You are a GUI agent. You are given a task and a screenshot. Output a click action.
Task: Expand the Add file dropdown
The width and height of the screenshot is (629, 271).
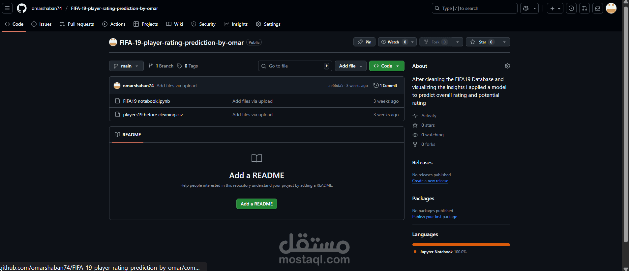[x=351, y=66]
